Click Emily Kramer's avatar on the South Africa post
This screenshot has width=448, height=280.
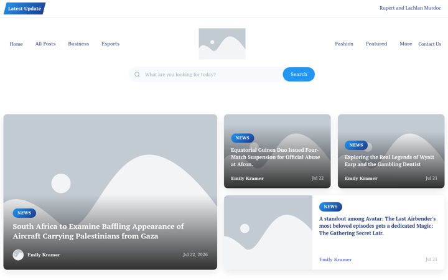18,255
